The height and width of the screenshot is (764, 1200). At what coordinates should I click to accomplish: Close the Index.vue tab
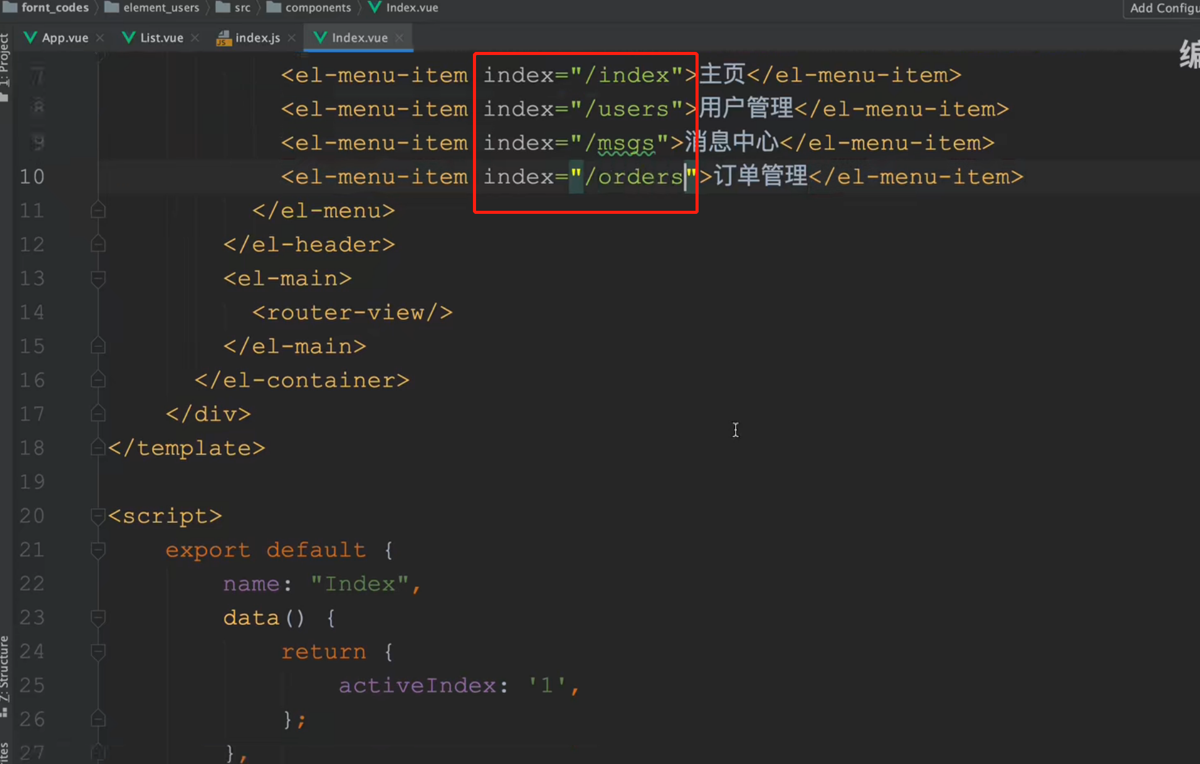[x=400, y=38]
